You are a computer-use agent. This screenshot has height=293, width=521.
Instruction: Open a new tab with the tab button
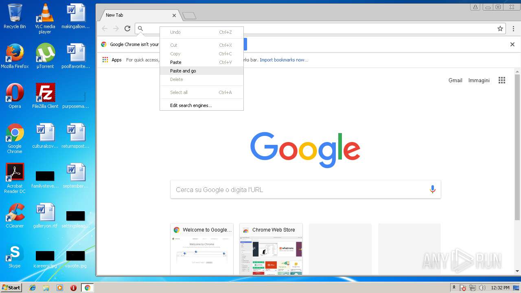[189, 16]
